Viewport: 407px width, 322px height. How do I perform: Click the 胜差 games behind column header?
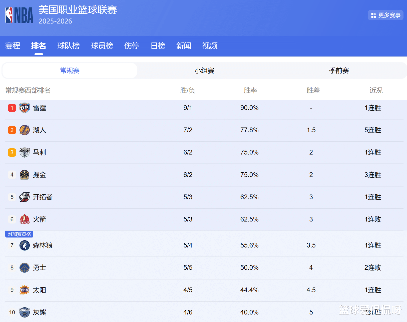[313, 90]
